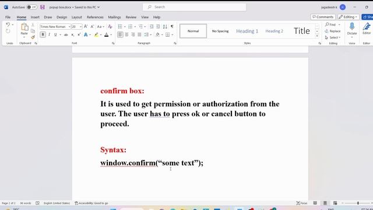Screen dimensions: 373x210
Task: Switch to Print Layout view
Action: (325, 203)
